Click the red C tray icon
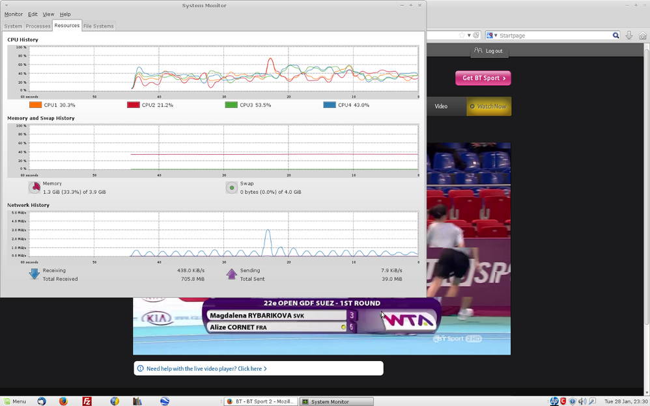Viewport: 650px width, 406px height. pos(563,401)
